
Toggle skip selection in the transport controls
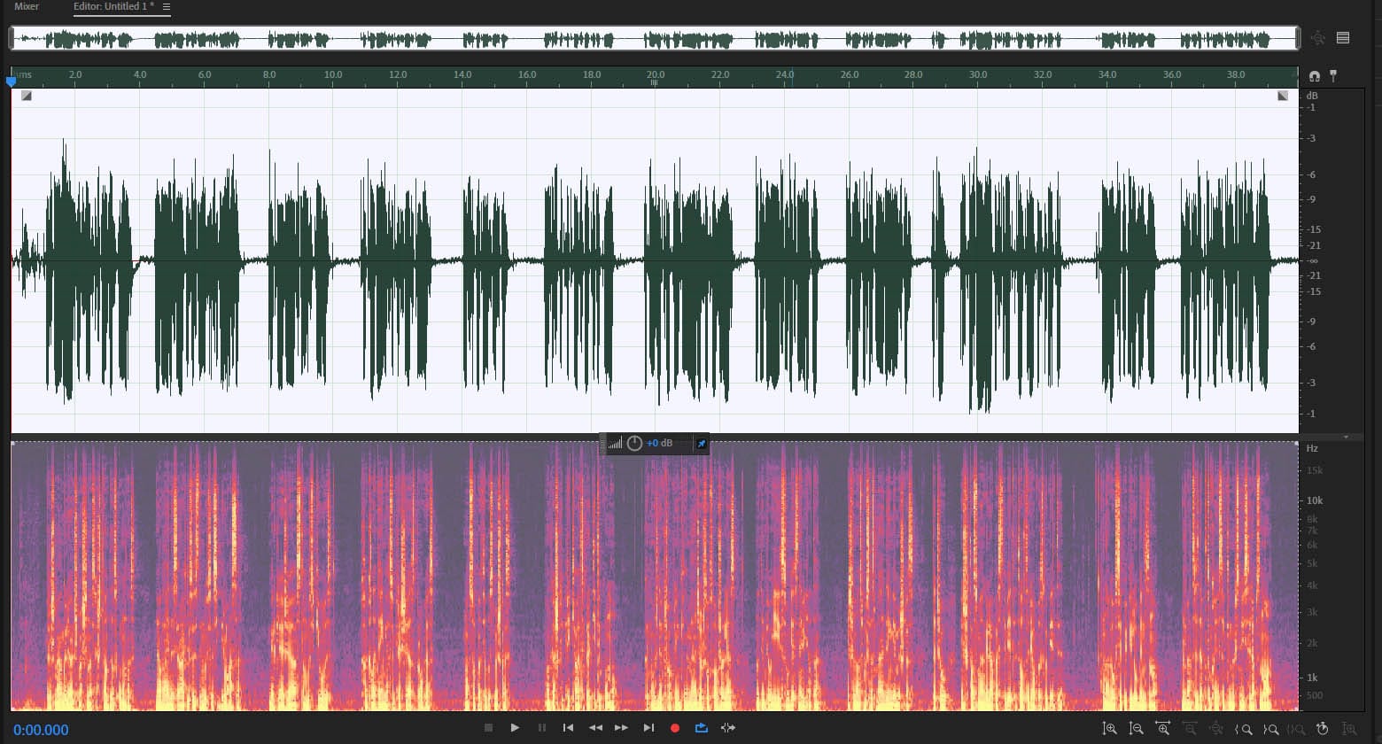point(728,727)
